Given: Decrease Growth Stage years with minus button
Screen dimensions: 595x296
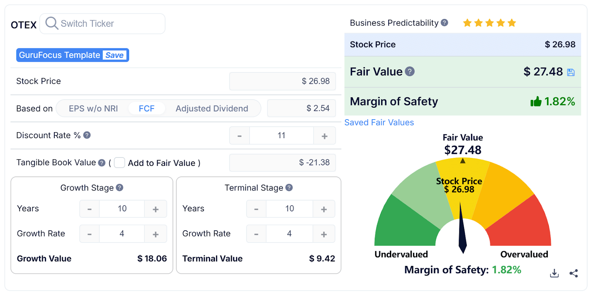Looking at the screenshot, I should click(x=89, y=208).
